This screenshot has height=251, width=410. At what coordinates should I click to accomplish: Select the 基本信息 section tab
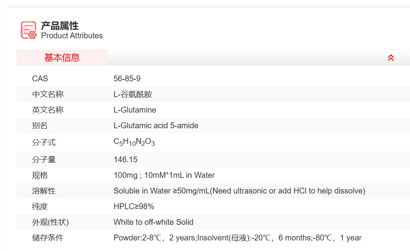(x=62, y=58)
